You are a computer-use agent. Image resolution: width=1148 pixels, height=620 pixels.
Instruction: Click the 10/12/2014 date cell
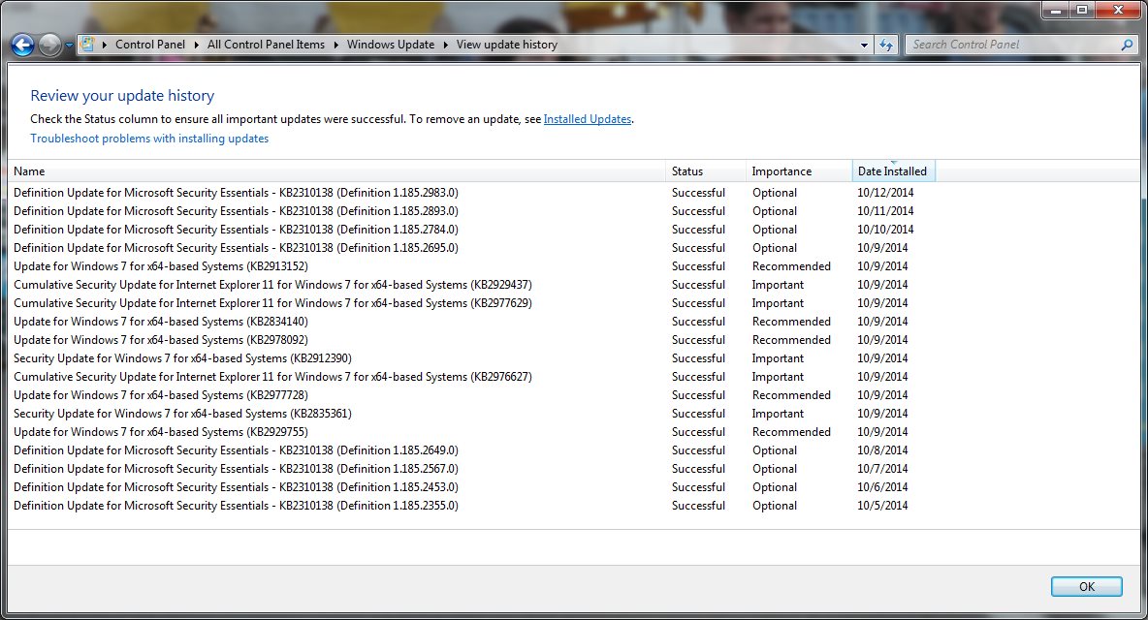[885, 193]
